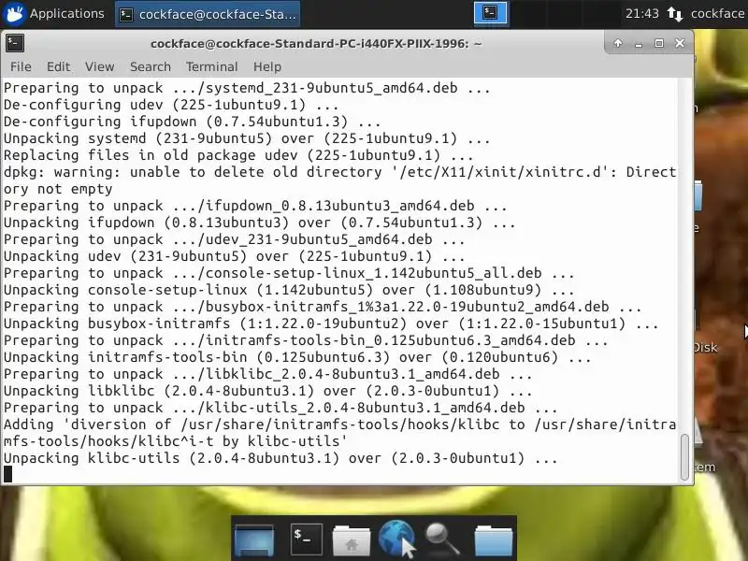Click the shade window up-arrow button
Image resolution: width=748 pixels, height=561 pixels.
tap(618, 43)
